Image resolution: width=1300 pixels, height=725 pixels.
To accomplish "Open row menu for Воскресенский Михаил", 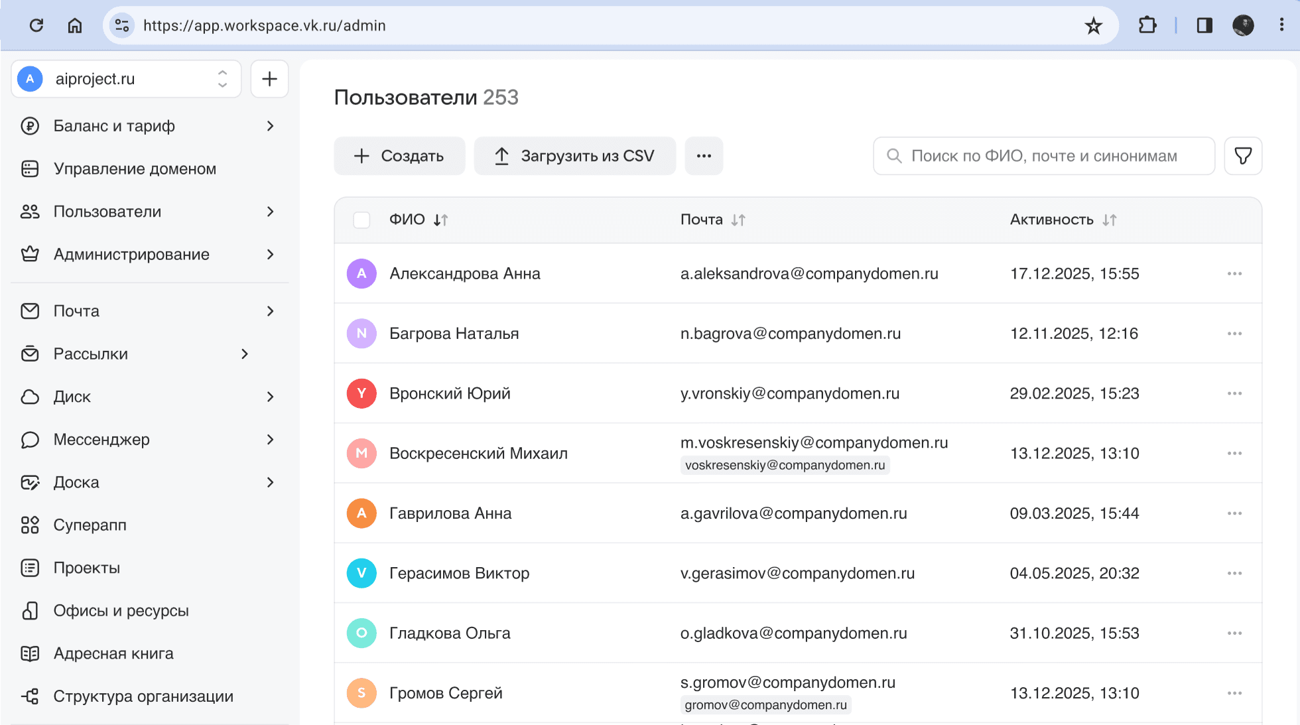I will (1234, 454).
